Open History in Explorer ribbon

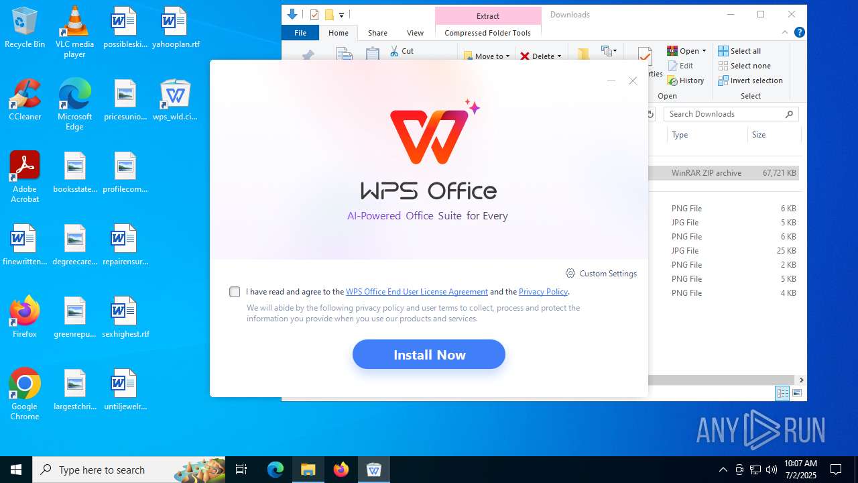click(x=685, y=80)
